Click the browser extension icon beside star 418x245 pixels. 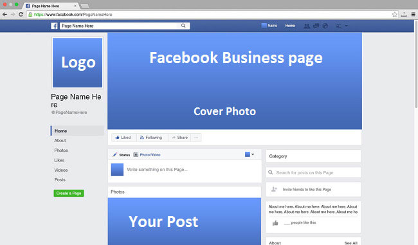click(404, 14)
